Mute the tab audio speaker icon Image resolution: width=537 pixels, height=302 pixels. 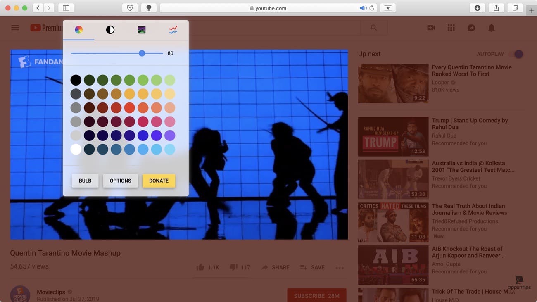pyautogui.click(x=363, y=8)
